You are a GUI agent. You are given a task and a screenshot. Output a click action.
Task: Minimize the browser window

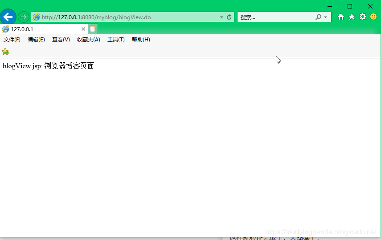[x=329, y=6]
